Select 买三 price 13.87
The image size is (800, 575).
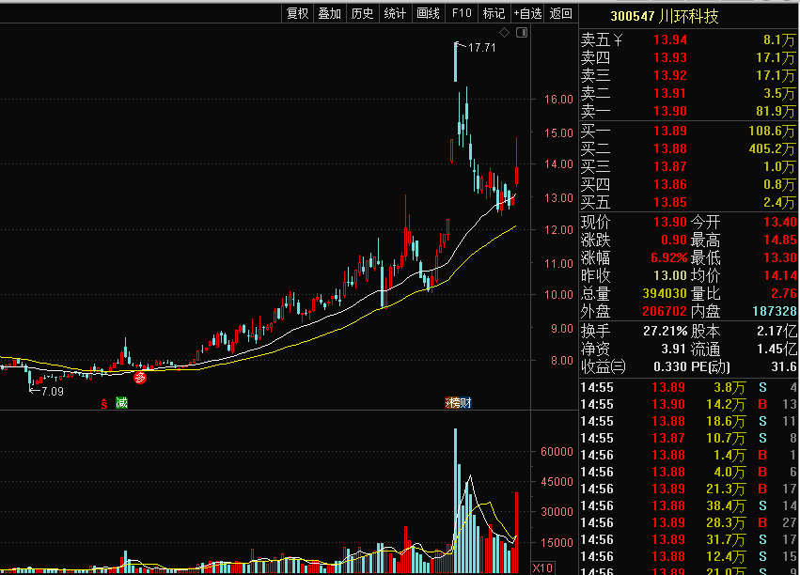[x=670, y=166]
